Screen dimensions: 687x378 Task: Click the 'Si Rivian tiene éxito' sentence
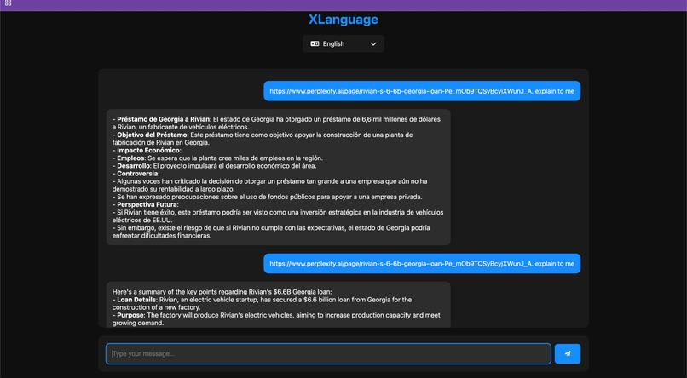pos(278,216)
